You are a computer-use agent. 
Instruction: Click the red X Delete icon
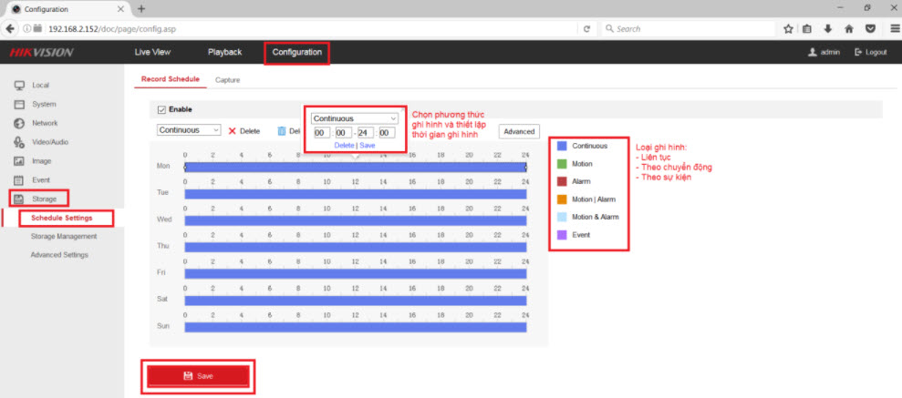[x=232, y=131]
